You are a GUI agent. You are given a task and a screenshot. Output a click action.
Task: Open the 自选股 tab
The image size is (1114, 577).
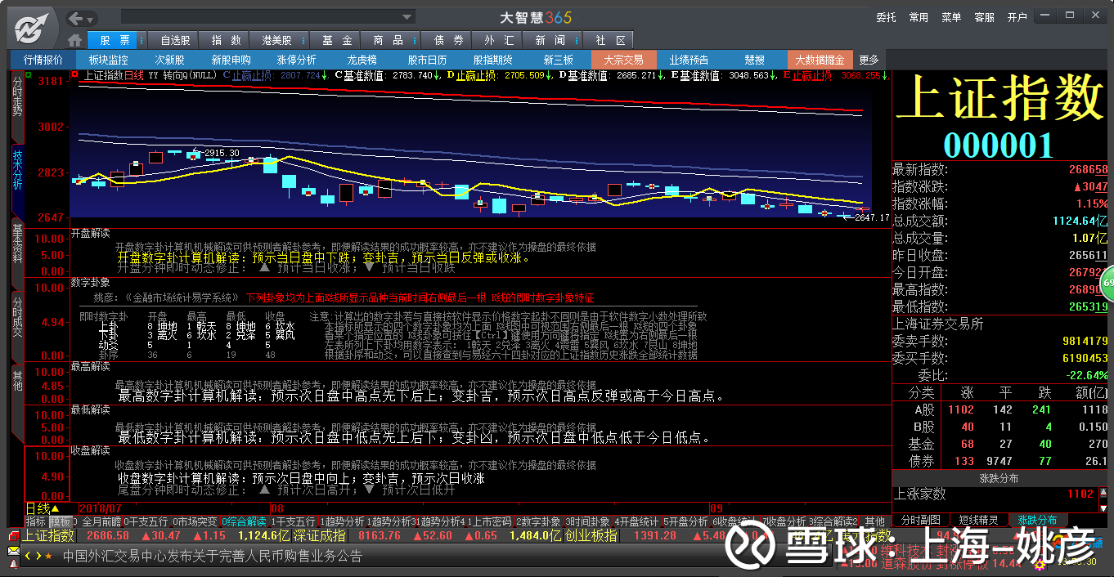pyautogui.click(x=175, y=40)
